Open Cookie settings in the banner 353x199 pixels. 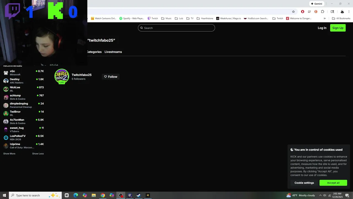pyautogui.click(x=304, y=183)
